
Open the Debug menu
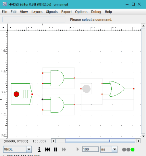(96, 12)
